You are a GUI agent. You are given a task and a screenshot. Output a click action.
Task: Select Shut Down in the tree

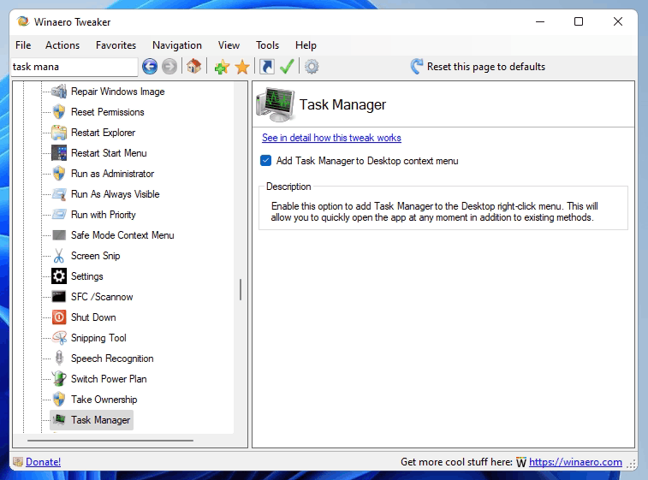[x=93, y=317]
